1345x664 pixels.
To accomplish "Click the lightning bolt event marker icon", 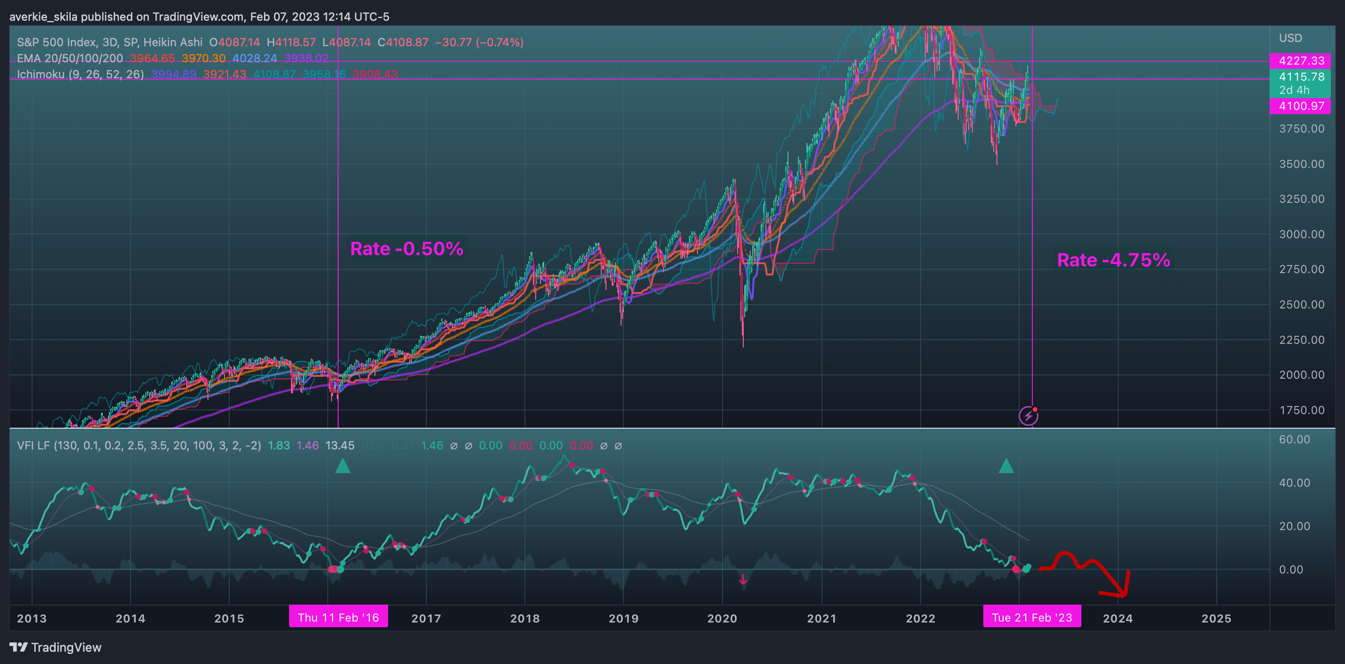I will (x=1028, y=416).
